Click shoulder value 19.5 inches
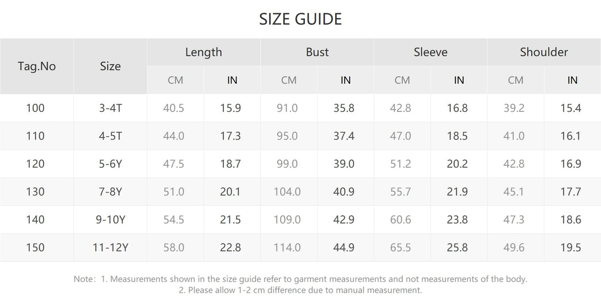The image size is (601, 308). (571, 247)
